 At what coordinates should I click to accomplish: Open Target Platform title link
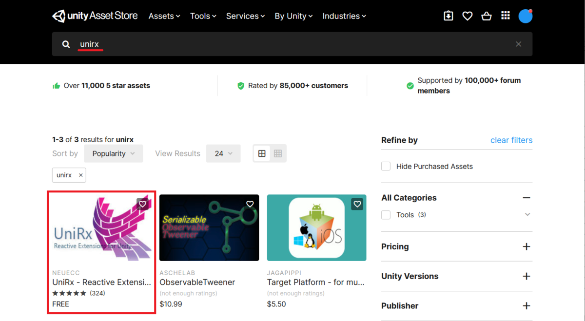(316, 282)
